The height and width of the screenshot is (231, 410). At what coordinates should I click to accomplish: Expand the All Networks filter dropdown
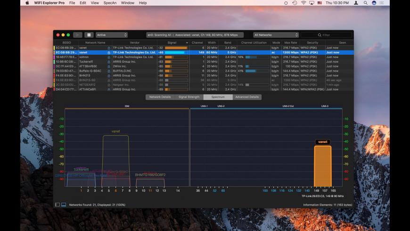[276, 35]
